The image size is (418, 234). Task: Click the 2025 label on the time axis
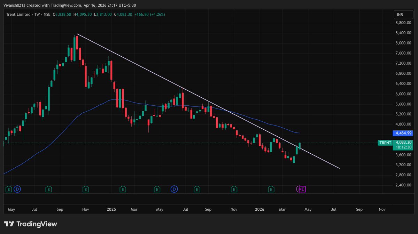111,209
